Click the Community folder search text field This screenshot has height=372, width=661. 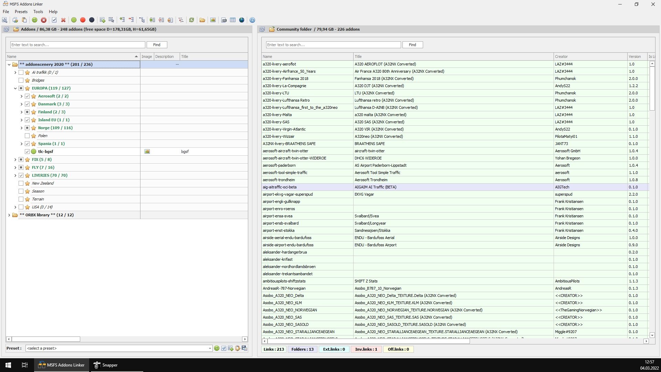coord(333,45)
